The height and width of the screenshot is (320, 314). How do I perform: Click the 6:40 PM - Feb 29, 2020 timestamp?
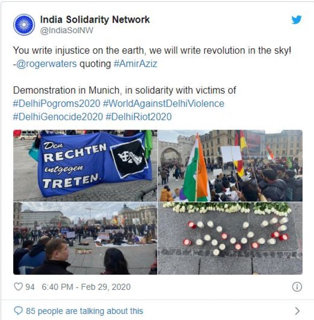(86, 287)
